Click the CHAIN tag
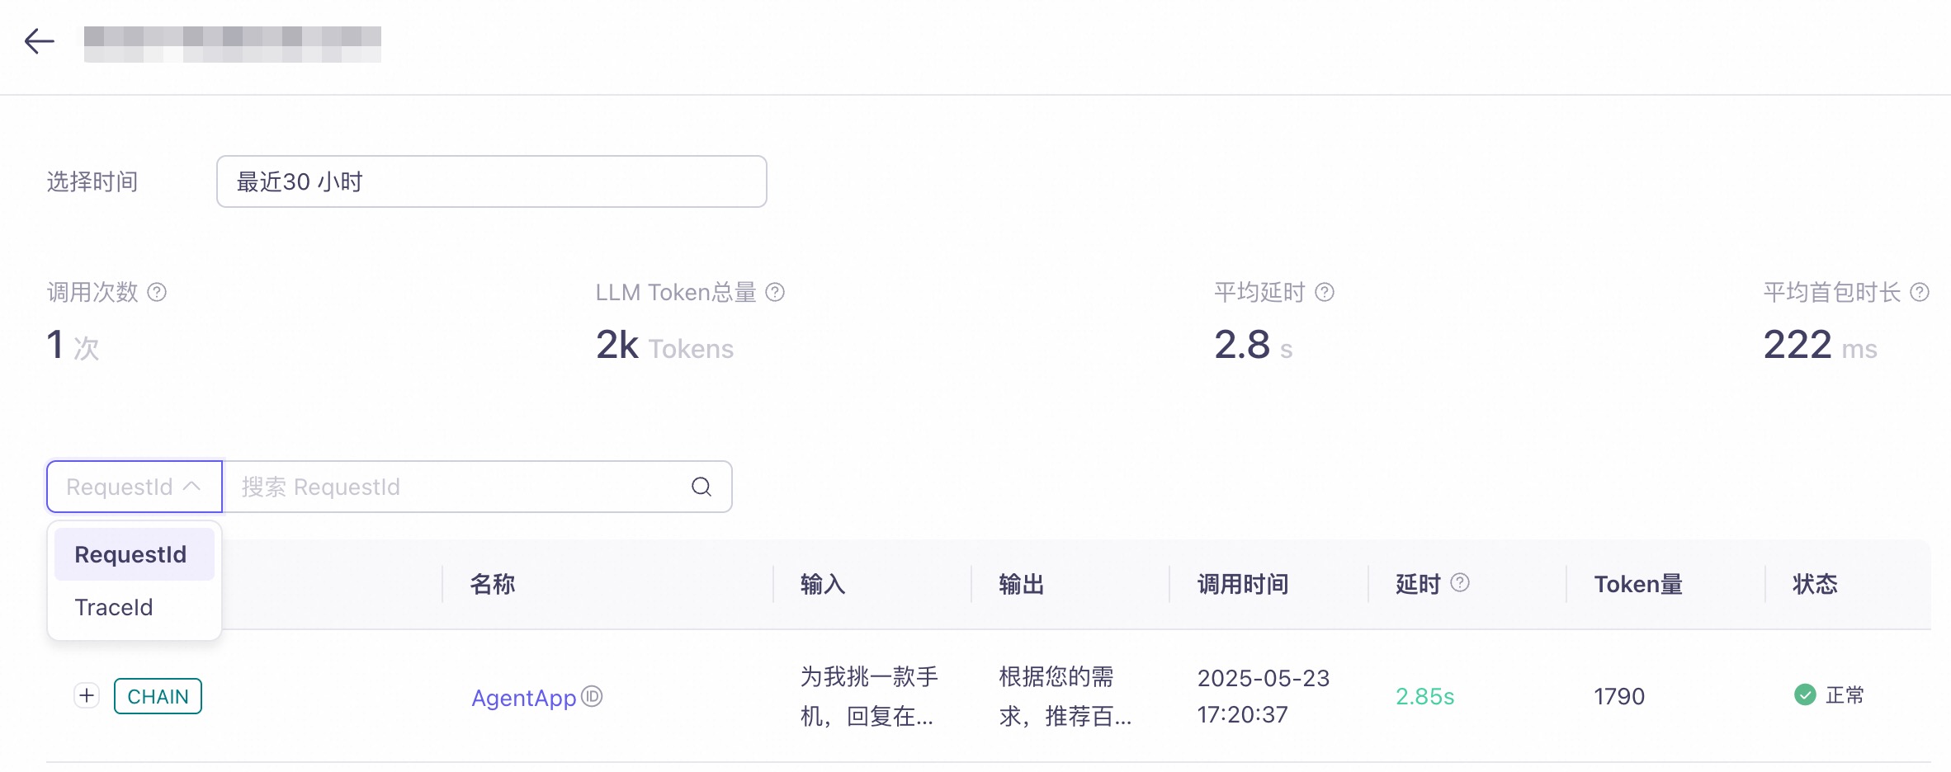 tap(158, 696)
